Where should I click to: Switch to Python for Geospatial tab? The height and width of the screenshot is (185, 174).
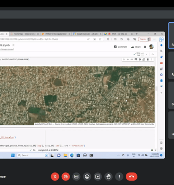(56, 34)
